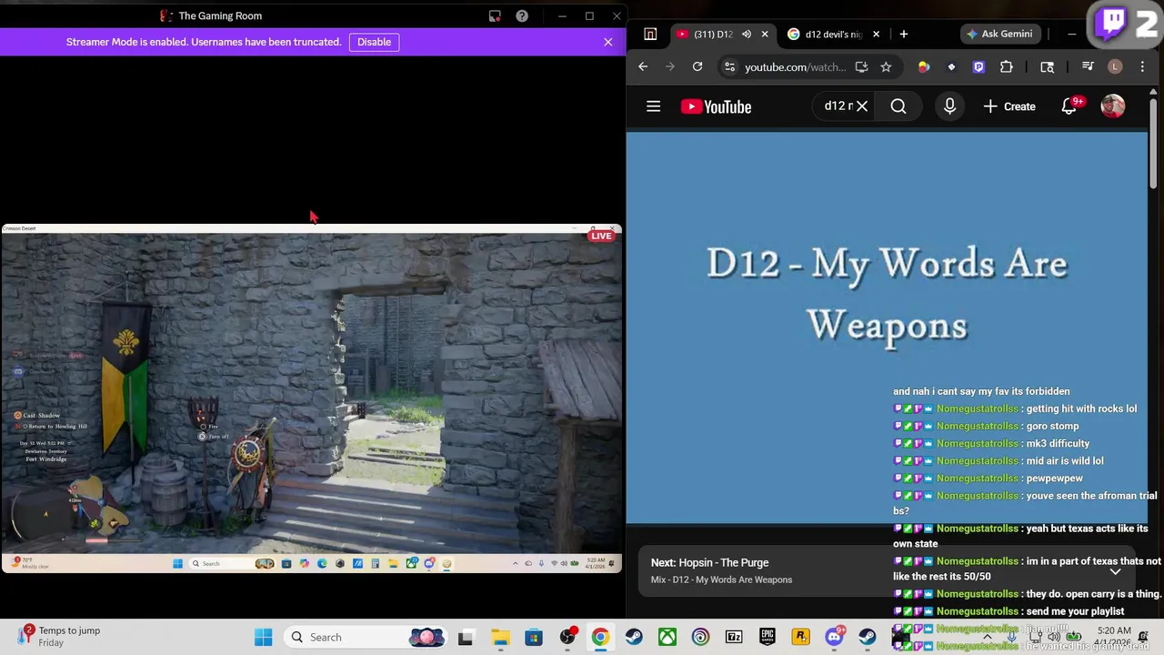The image size is (1164, 655).
Task: Go forward in Chrome
Action: (x=670, y=66)
